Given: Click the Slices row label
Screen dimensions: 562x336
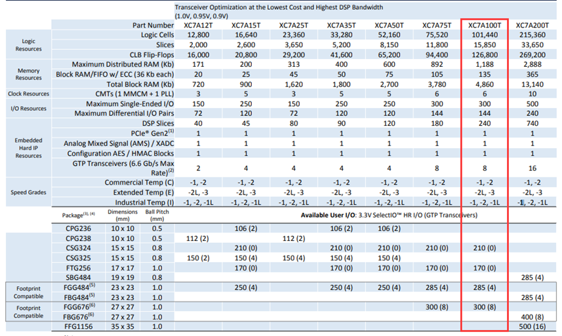Looking at the screenshot, I should click(165, 45).
